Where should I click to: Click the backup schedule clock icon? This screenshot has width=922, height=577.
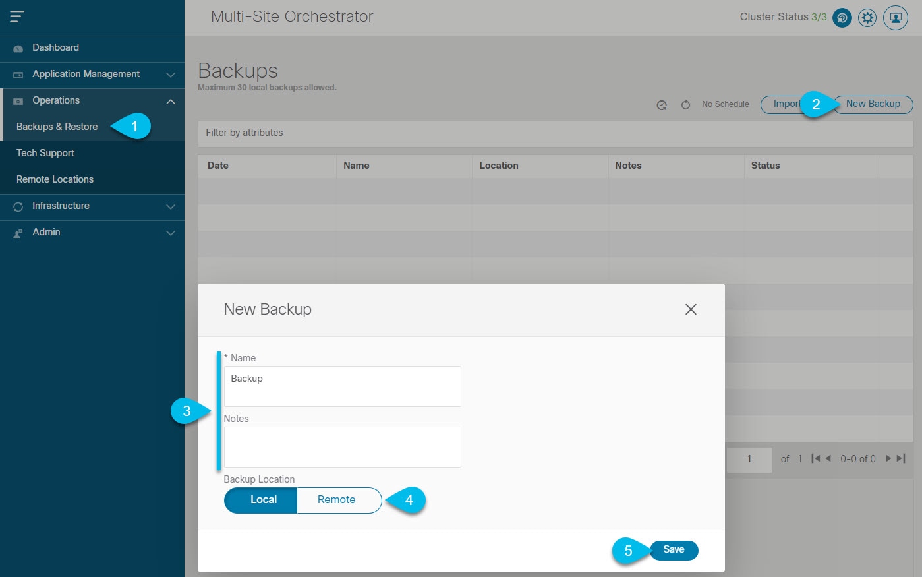pyautogui.click(x=662, y=105)
